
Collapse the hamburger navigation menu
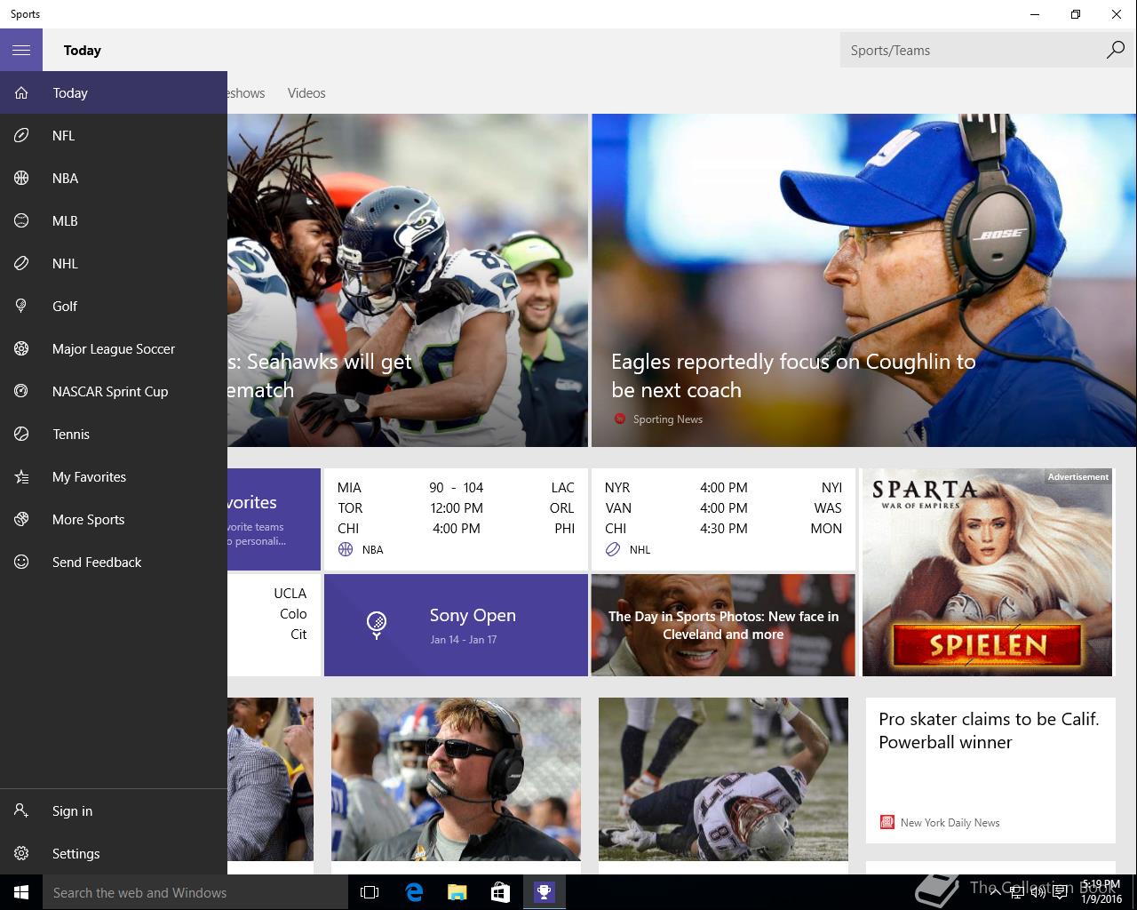pos(21,50)
